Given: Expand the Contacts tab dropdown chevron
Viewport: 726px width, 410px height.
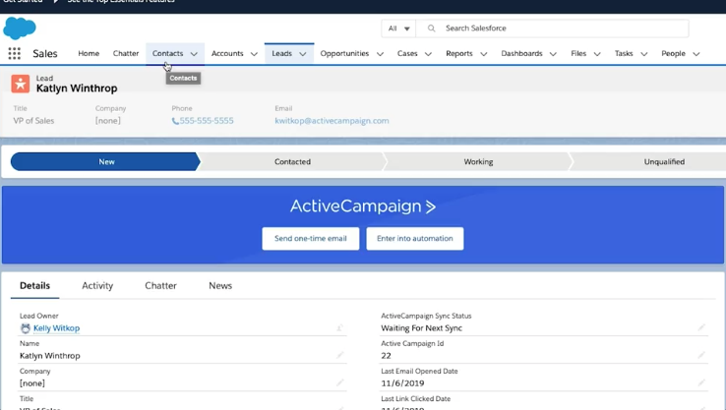Looking at the screenshot, I should click(194, 54).
